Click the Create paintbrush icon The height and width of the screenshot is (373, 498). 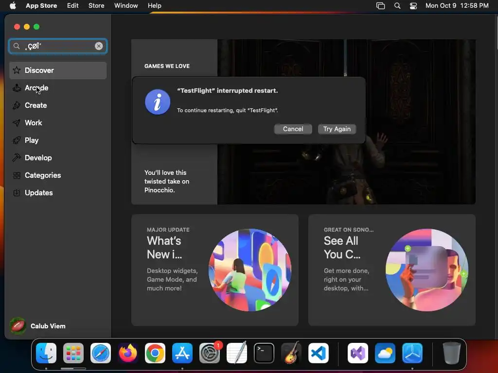pyautogui.click(x=17, y=105)
